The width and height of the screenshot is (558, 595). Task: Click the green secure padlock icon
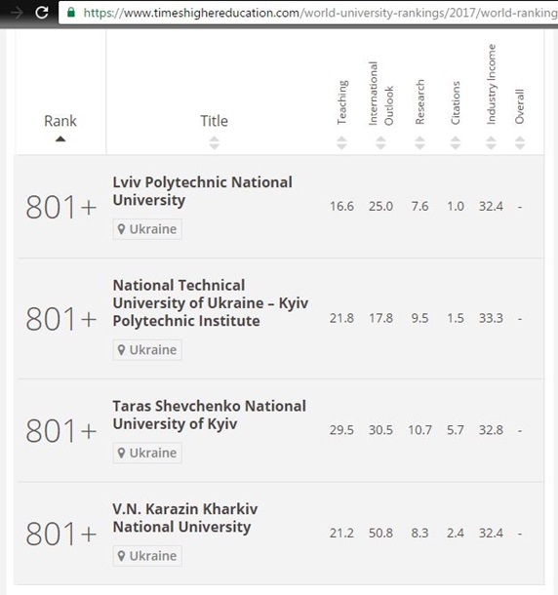click(71, 12)
